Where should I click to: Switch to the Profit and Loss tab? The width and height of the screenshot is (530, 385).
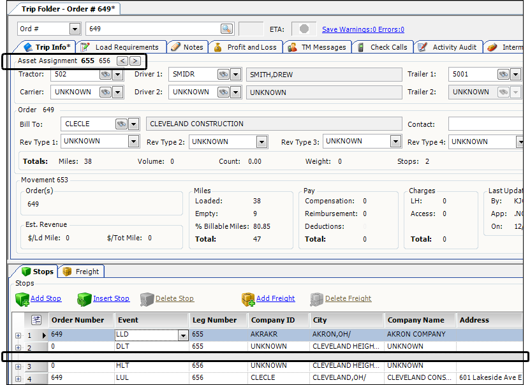[251, 47]
